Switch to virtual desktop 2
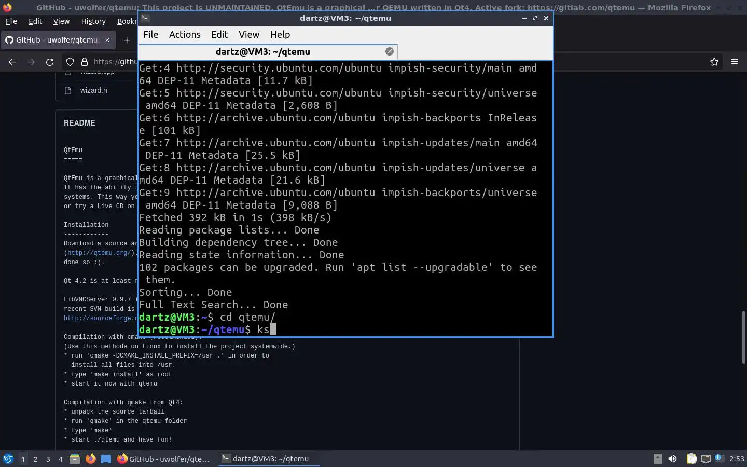This screenshot has height=467, width=747. pos(35,459)
